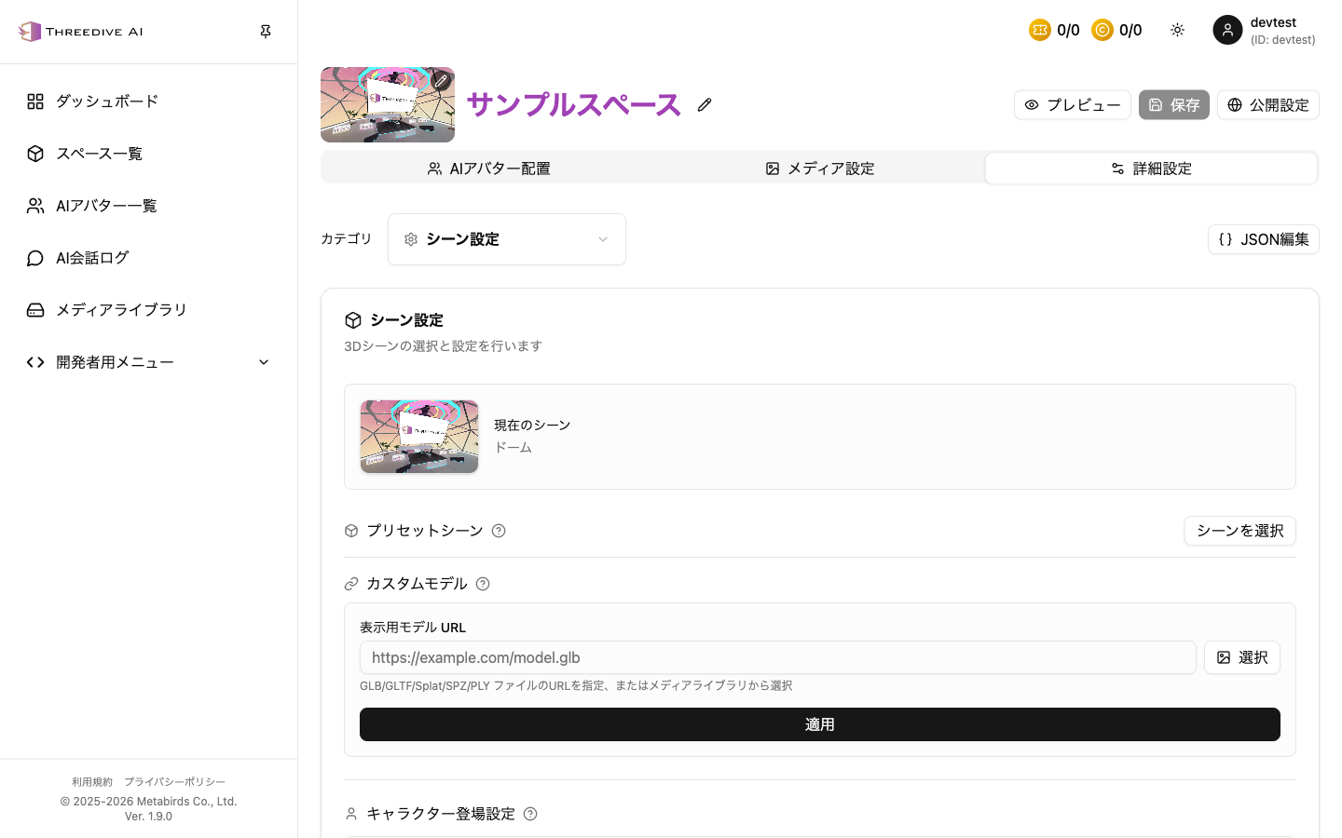Open the devtest user avatar menu

tap(1227, 30)
